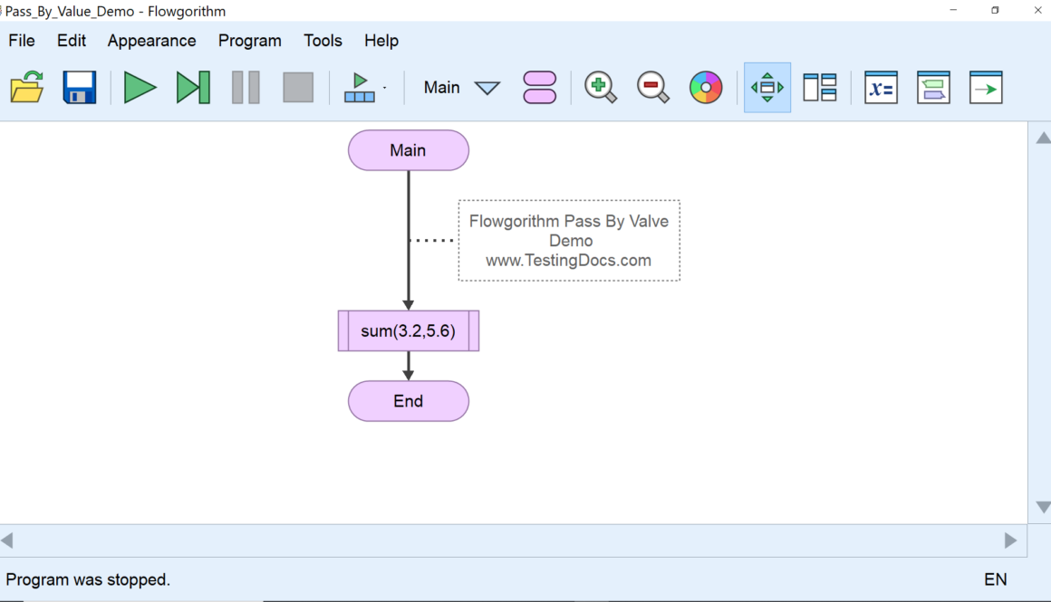Restore down the Flowgorithm window
Viewport: 1051px width, 602px height.
[x=995, y=10]
